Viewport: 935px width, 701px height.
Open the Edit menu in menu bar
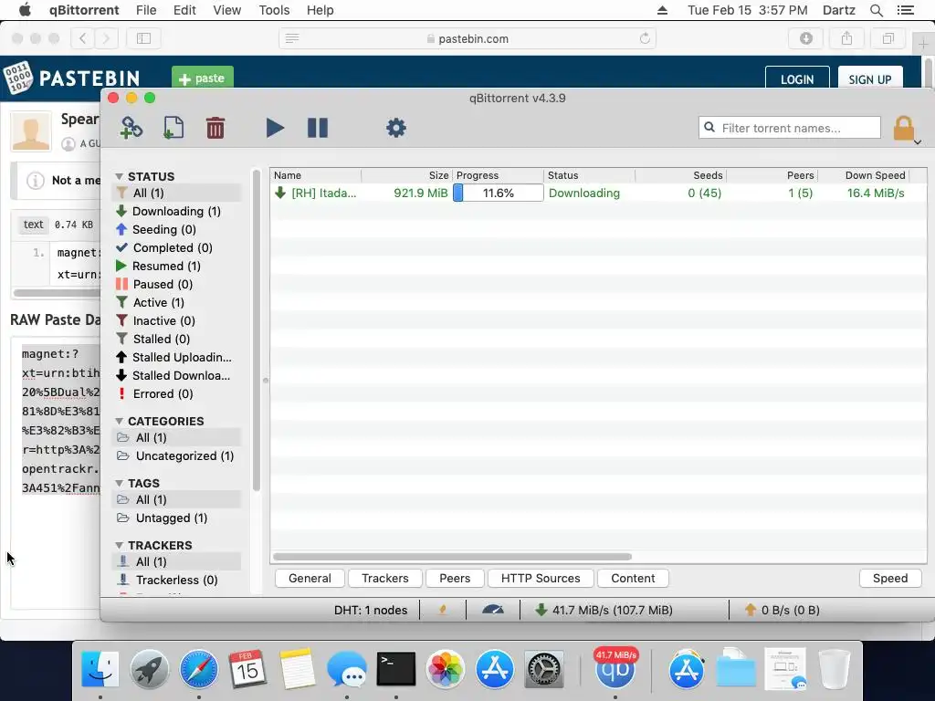pos(184,10)
